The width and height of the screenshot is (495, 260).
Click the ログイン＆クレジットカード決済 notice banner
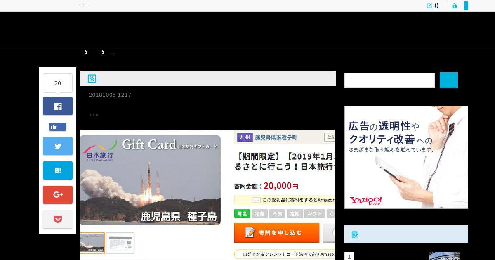[x=285, y=254]
